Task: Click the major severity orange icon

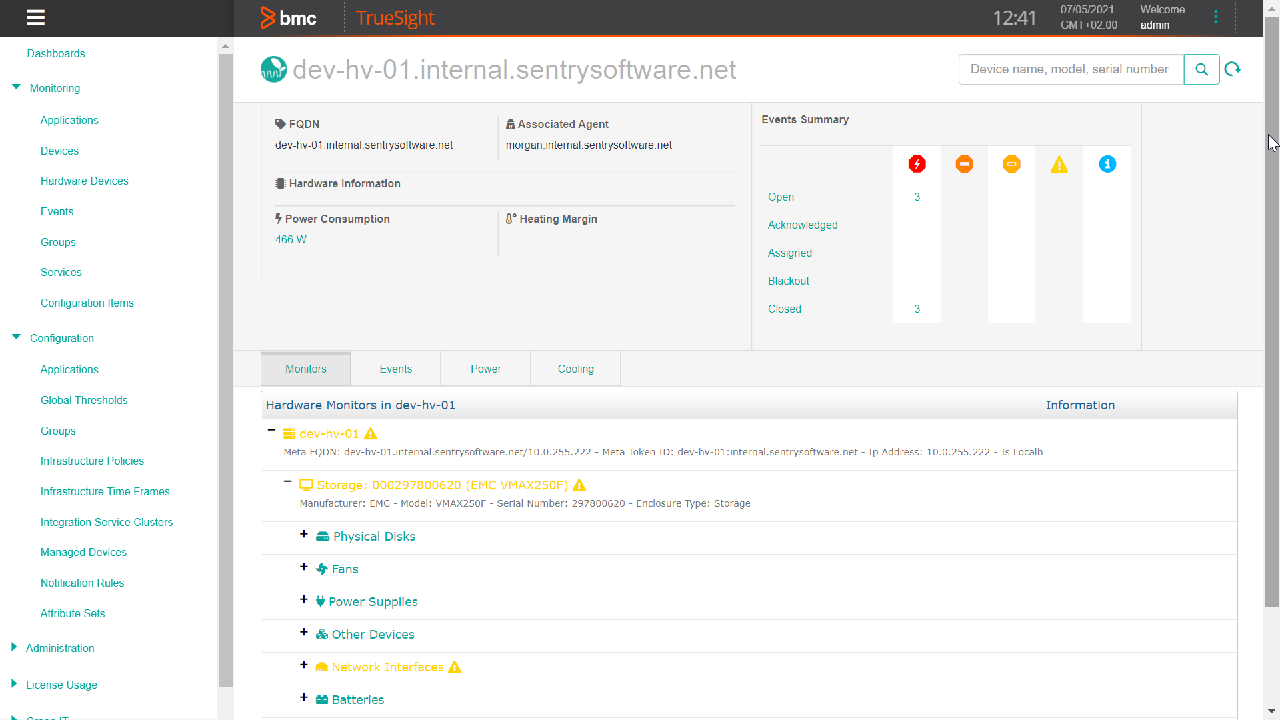Action: point(965,165)
